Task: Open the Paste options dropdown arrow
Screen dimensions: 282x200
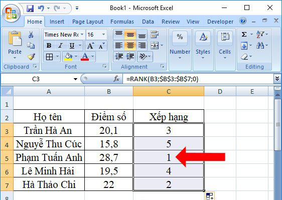Action: coord(15,58)
